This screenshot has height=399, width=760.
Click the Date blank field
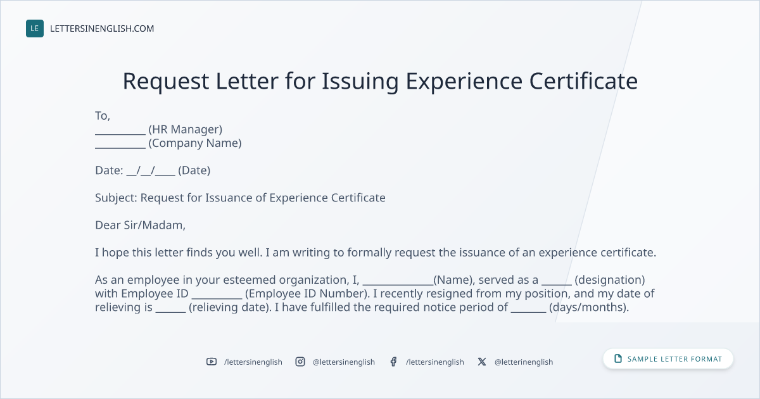[x=151, y=171]
